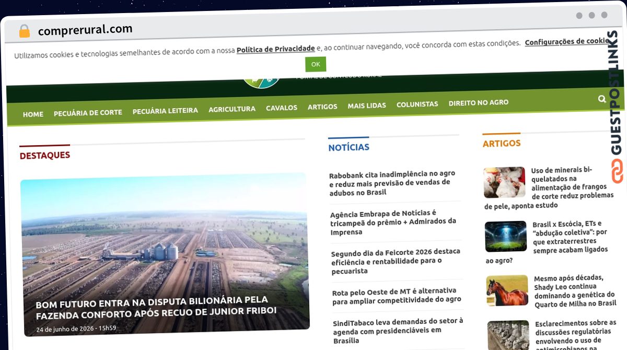627x350 pixels.
Task: Open the Bom Futuro Fazenda Conforto headline
Action: 156,308
